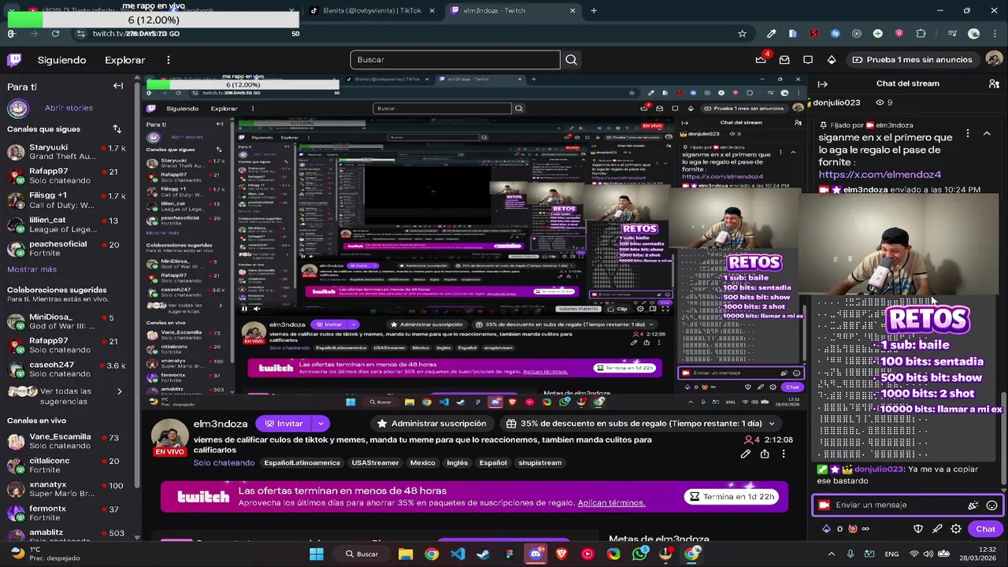This screenshot has height=567, width=1008.
Task: Sort followed channels with arrows icon
Action: (x=117, y=129)
